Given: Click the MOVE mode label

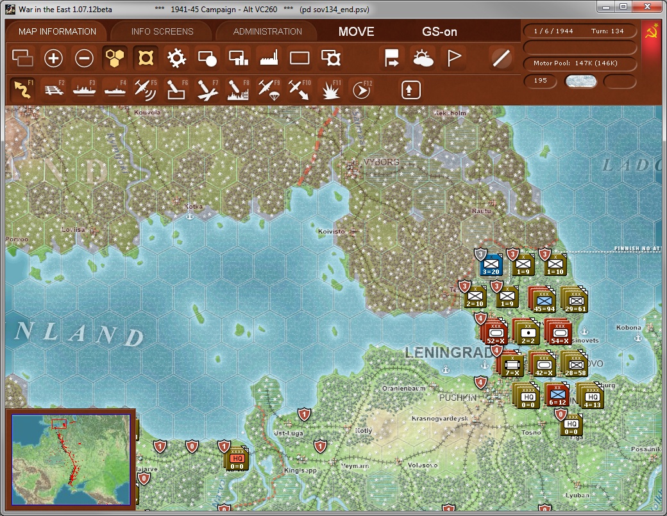Looking at the screenshot, I should [357, 31].
